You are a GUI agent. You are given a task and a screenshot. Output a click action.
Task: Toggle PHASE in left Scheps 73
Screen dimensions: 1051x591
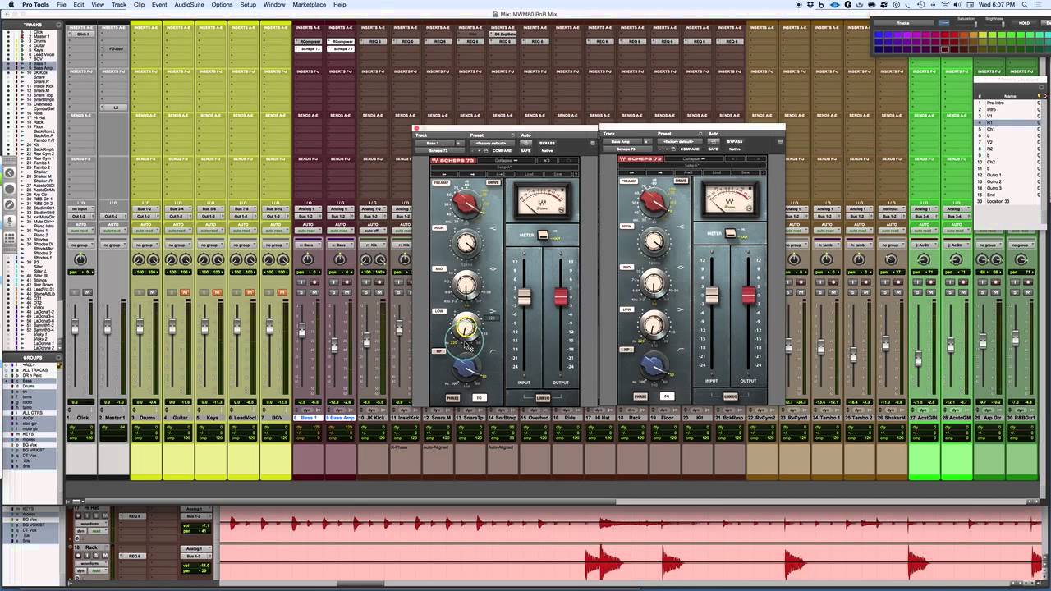click(452, 398)
